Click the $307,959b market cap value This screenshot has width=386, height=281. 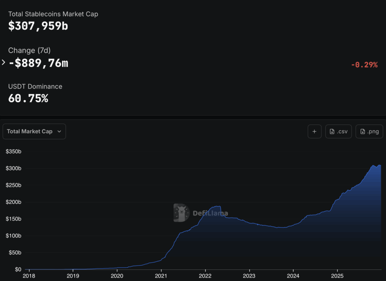point(38,26)
